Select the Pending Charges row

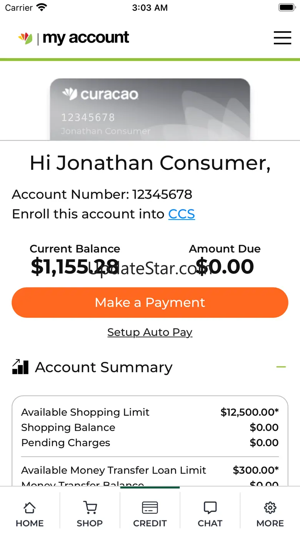tap(150, 443)
